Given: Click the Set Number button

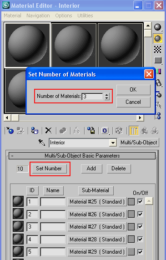Looking at the screenshot, I should click(50, 168).
